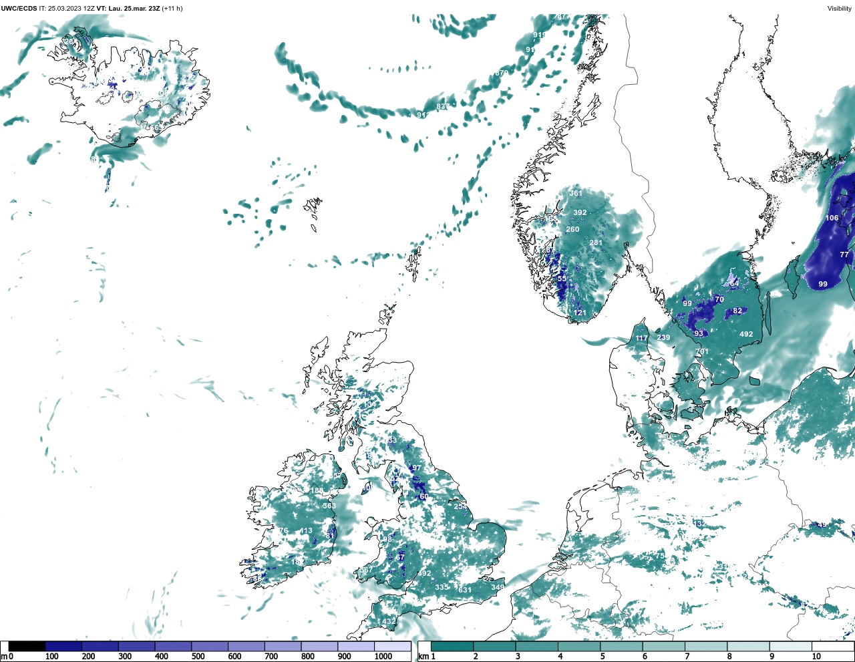Click the 4–5 km legend swatch
Viewport: 855px width, 662px height.
click(x=579, y=647)
